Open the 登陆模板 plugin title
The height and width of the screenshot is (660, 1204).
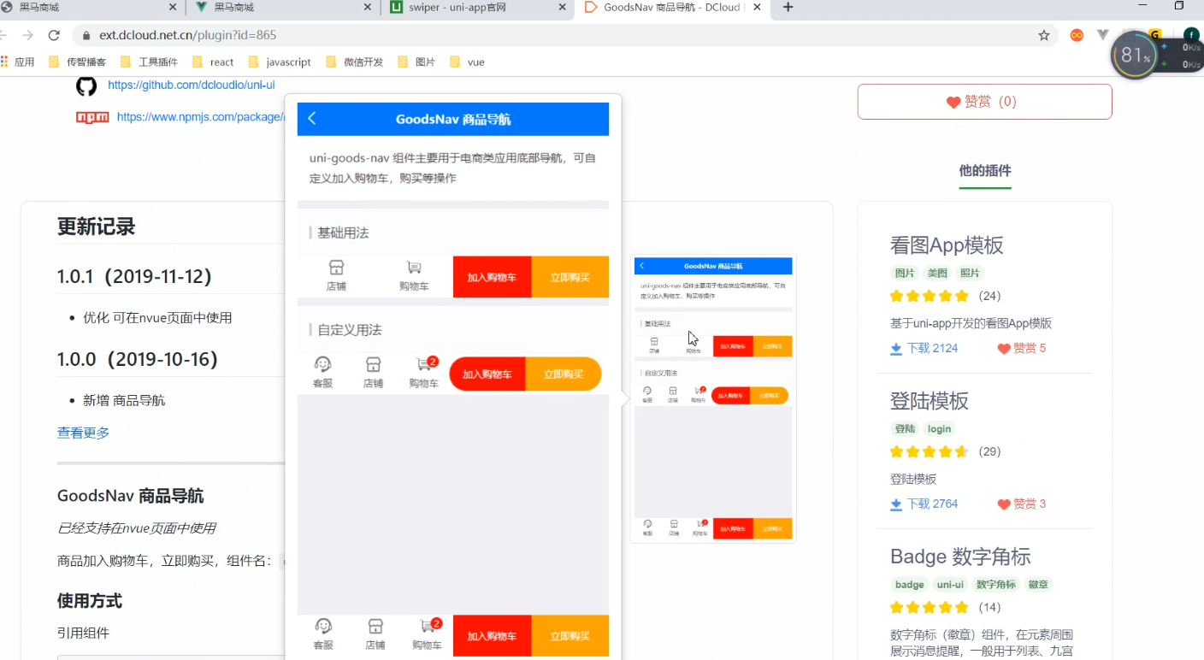tap(930, 401)
